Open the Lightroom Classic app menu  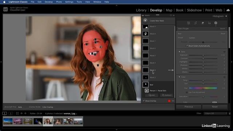point(18,2)
